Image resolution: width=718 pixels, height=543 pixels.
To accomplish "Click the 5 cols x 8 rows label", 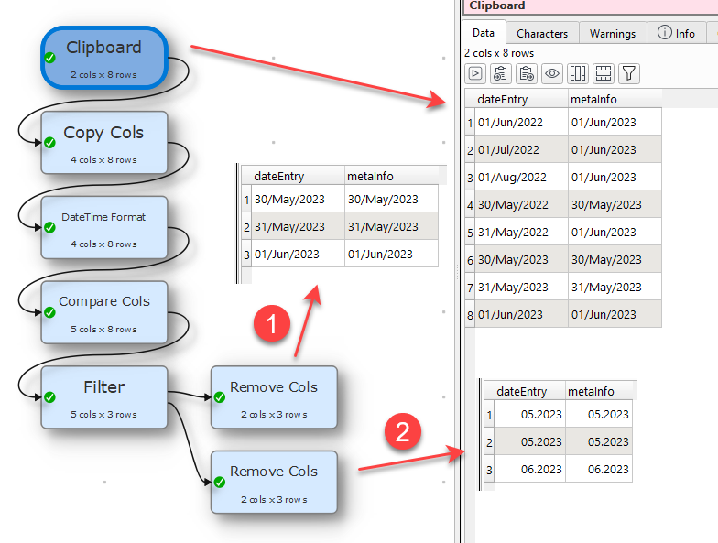I will [103, 330].
